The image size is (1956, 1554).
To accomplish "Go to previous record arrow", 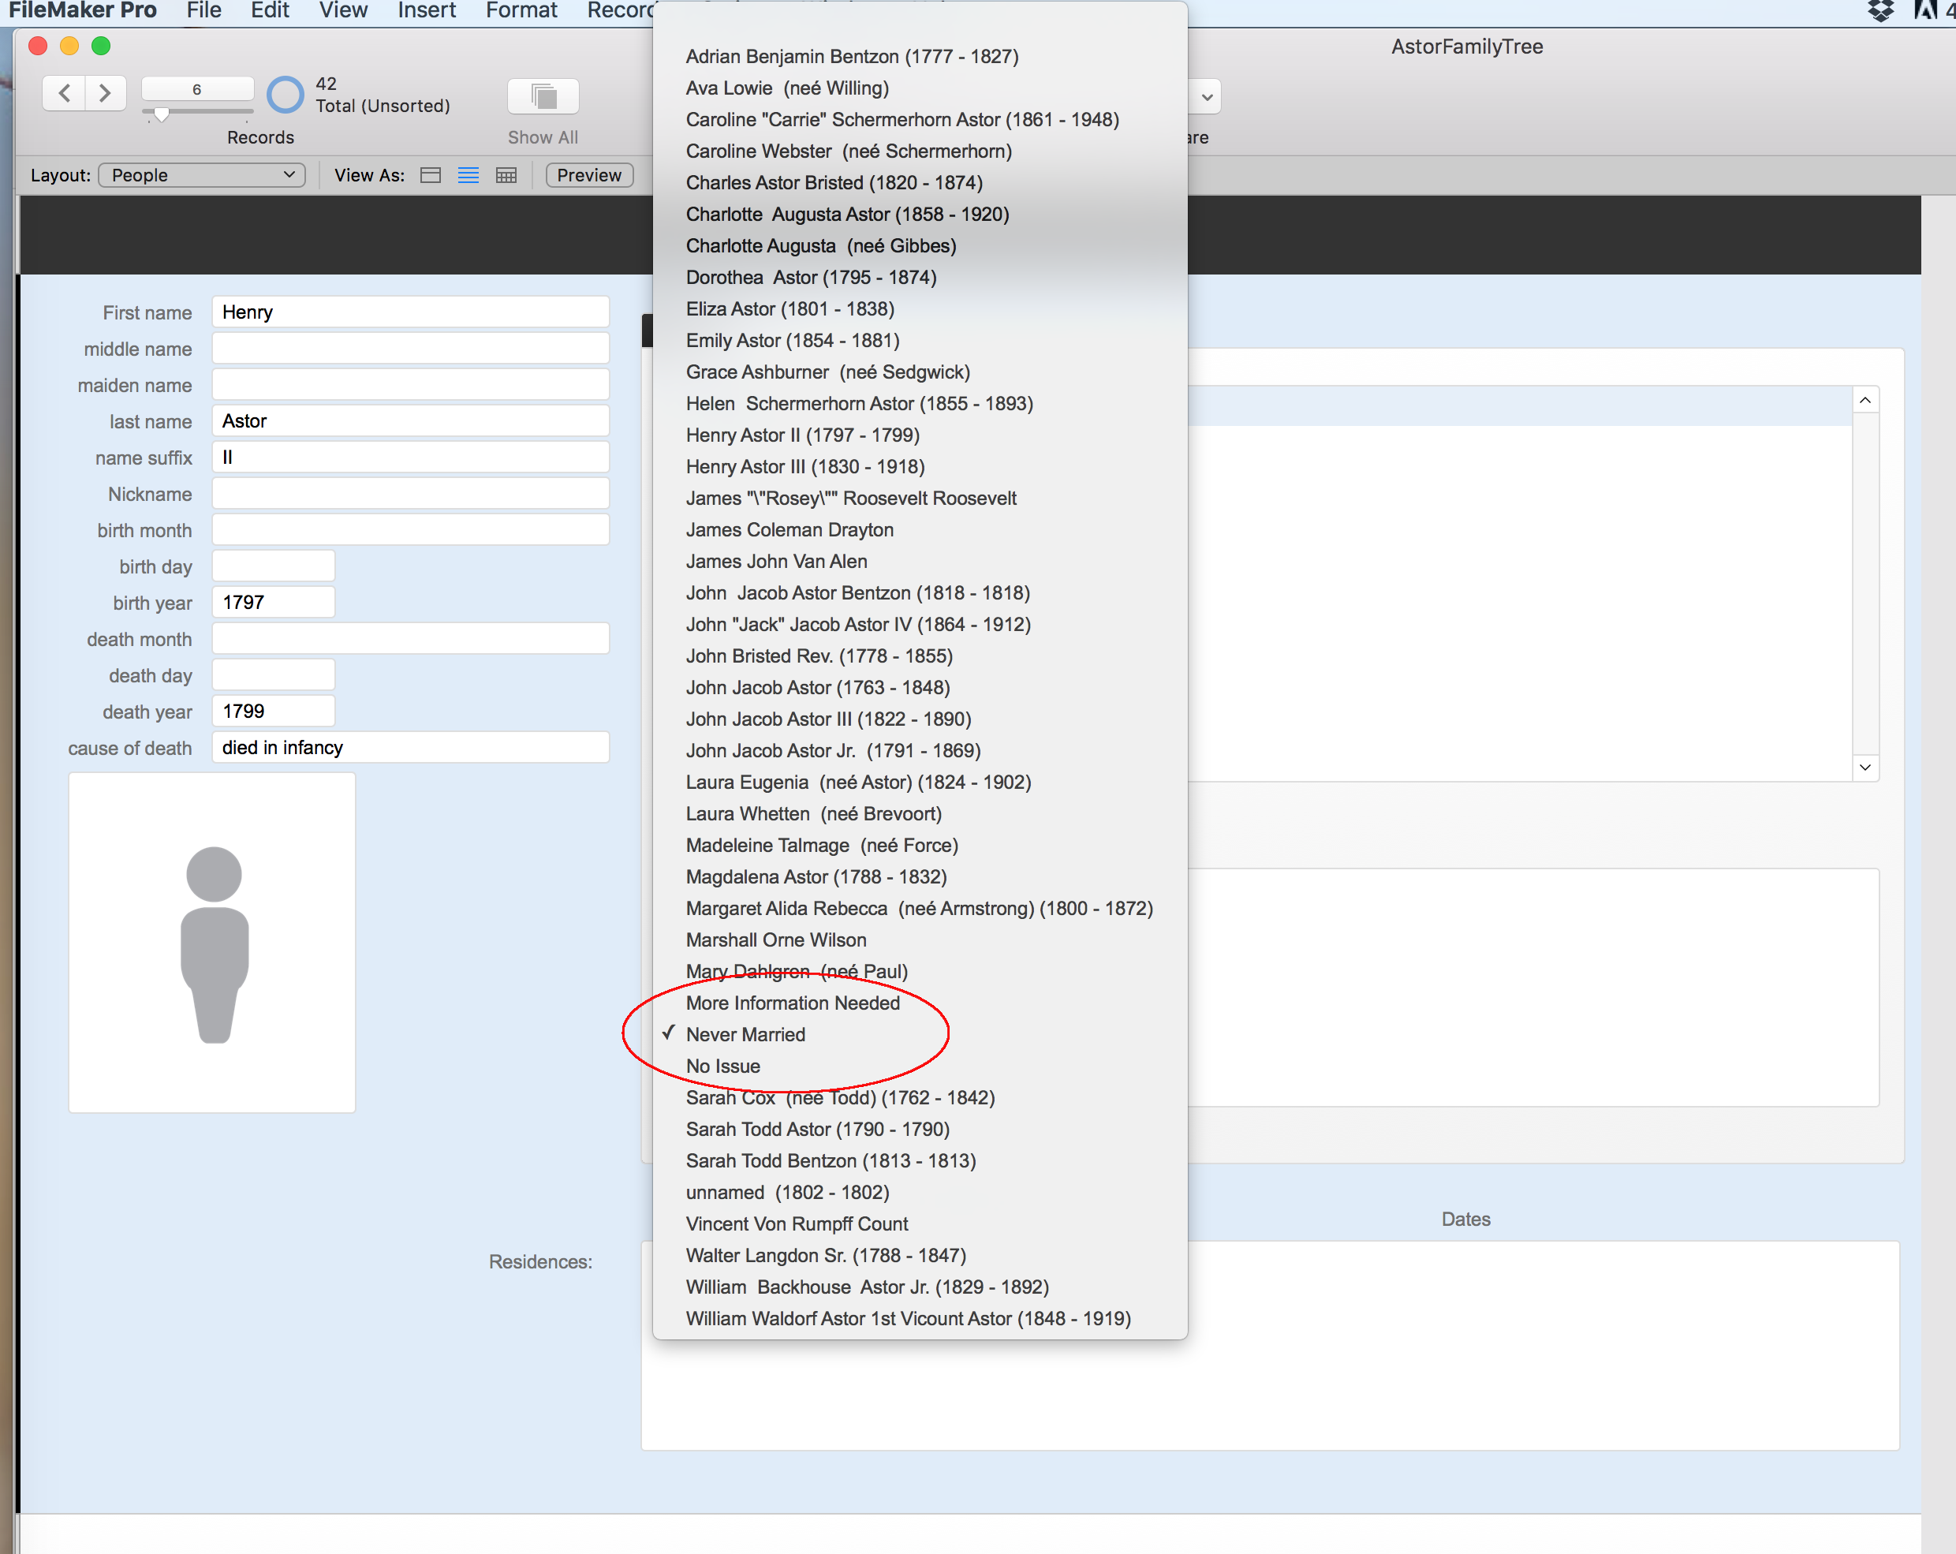I will click(65, 92).
